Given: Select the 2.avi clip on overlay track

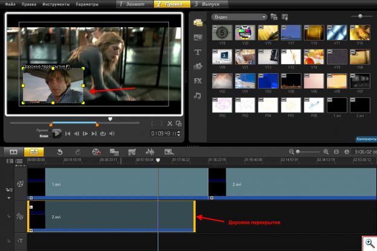Looking at the screenshot, I should click(x=112, y=217).
